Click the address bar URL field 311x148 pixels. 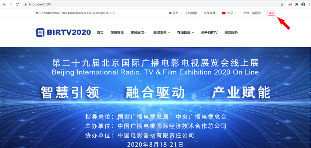coord(144,5)
